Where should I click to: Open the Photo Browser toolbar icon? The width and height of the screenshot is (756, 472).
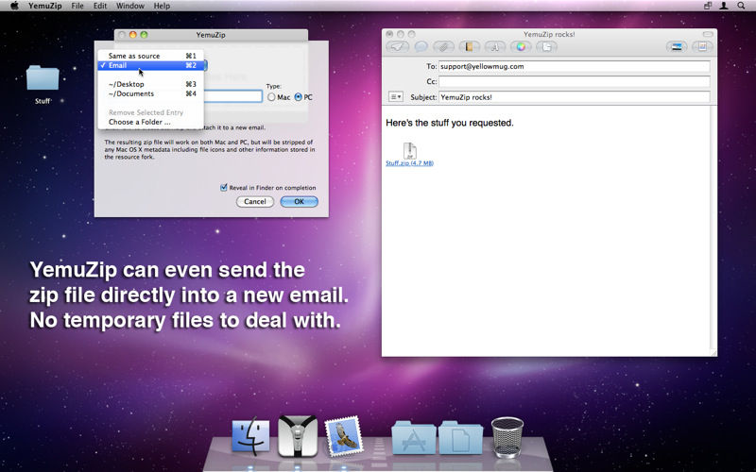677,46
